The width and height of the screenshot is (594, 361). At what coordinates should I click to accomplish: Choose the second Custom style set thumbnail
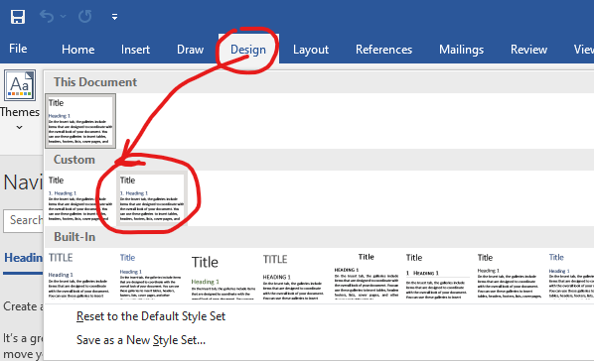tap(152, 198)
